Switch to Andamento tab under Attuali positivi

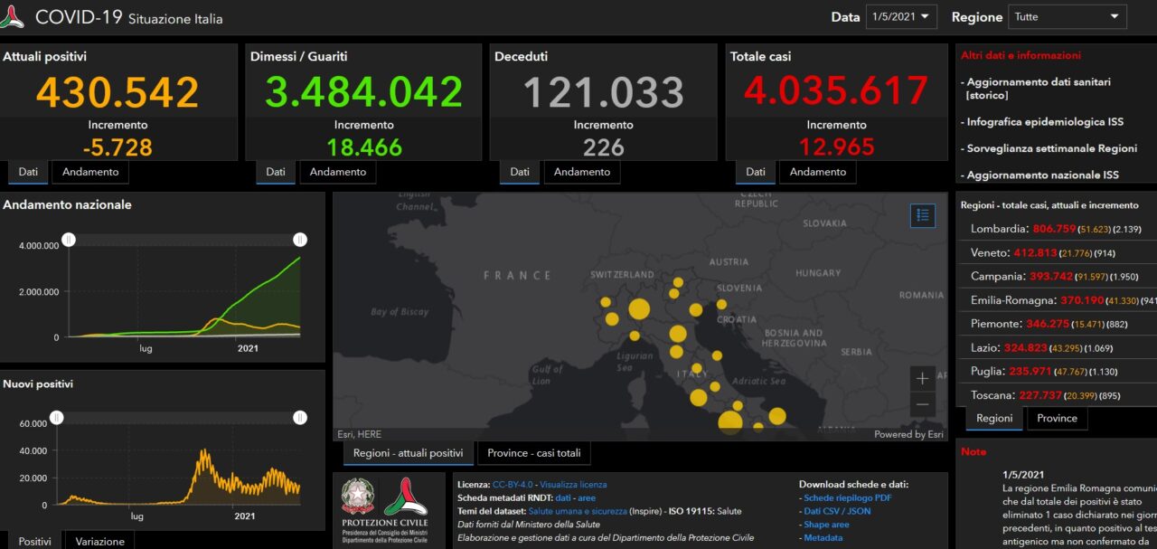[90, 172]
